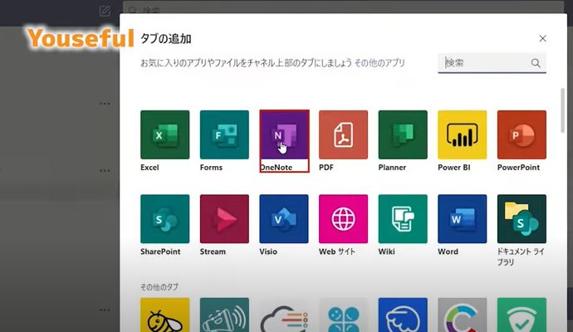Add the SharePoint app tile
573x332 pixels.
point(164,219)
